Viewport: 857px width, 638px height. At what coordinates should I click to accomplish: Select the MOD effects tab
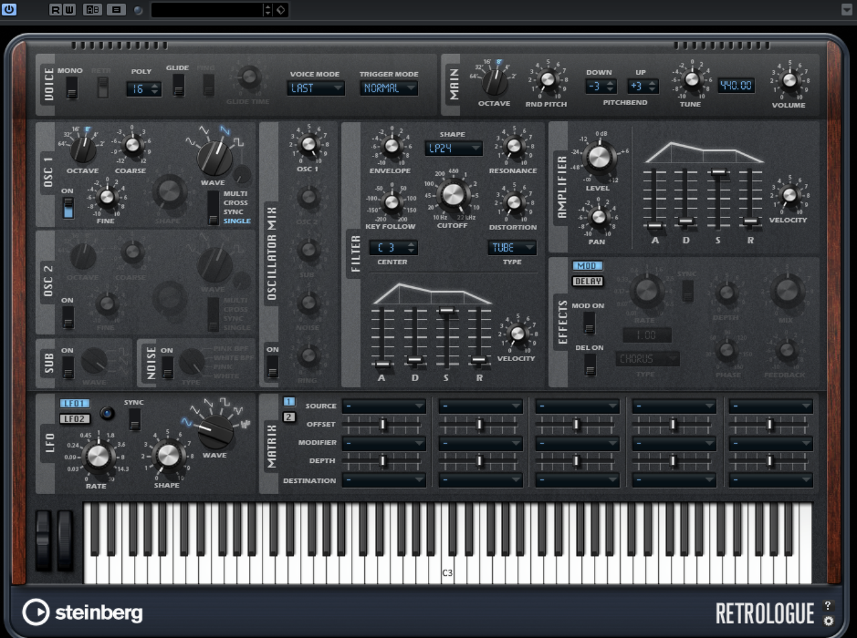point(587,265)
